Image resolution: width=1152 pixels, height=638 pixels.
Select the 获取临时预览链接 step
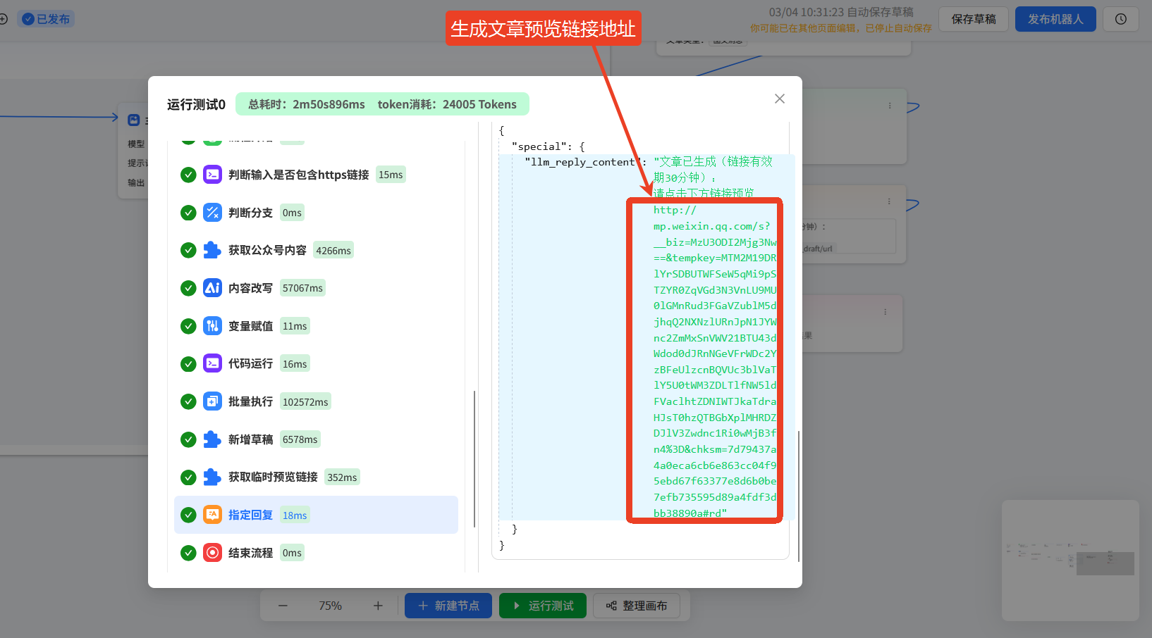coord(316,477)
